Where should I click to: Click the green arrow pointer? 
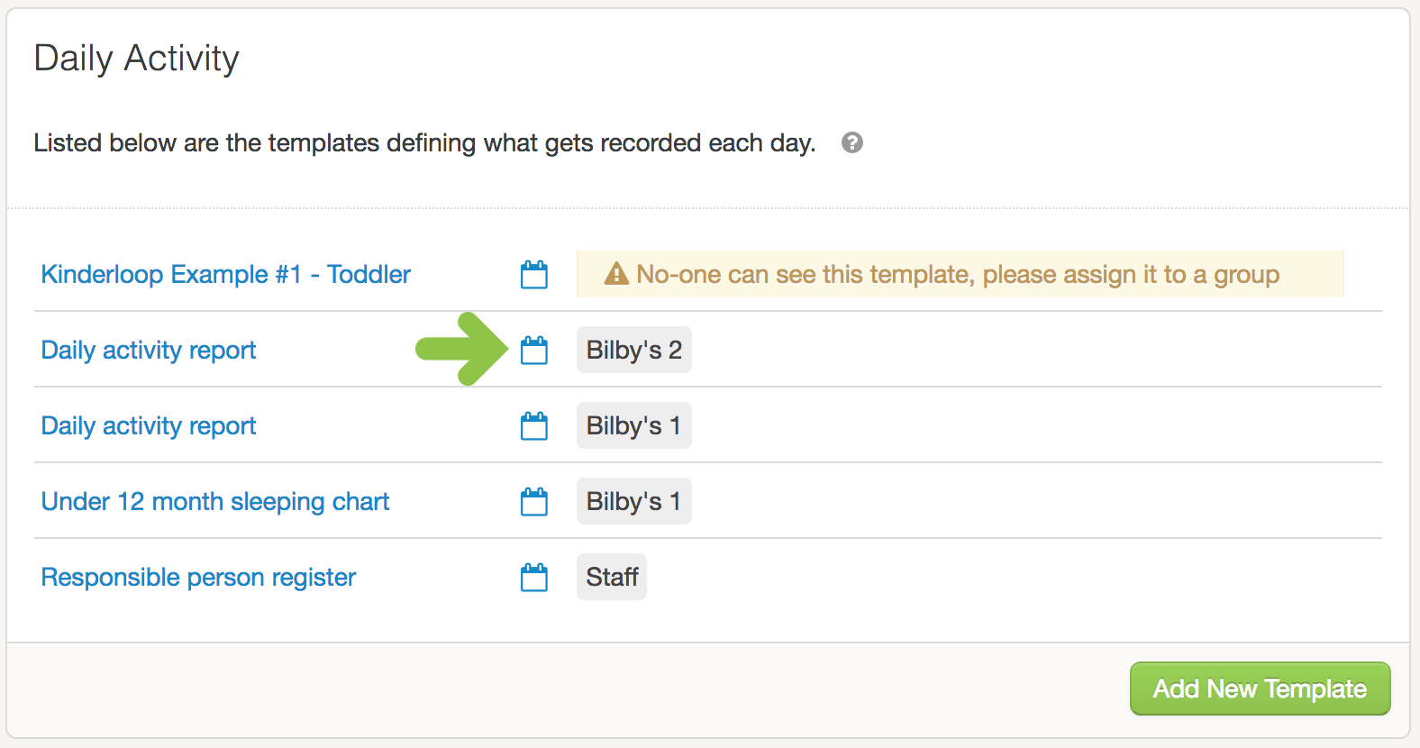(x=463, y=349)
